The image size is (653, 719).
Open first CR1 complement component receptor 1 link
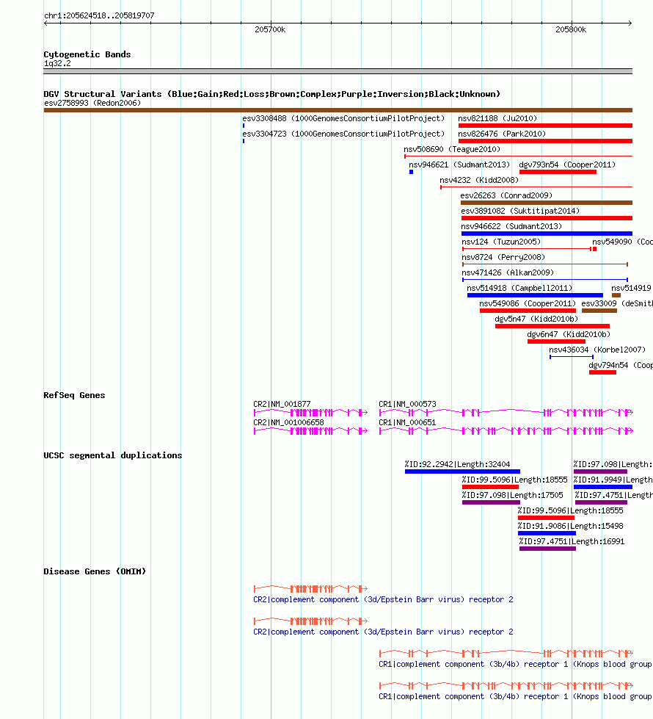click(x=515, y=664)
